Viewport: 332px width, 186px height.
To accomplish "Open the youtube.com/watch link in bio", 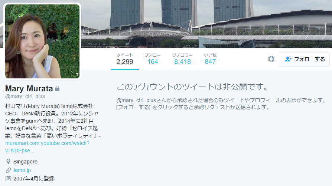I will [47, 147].
